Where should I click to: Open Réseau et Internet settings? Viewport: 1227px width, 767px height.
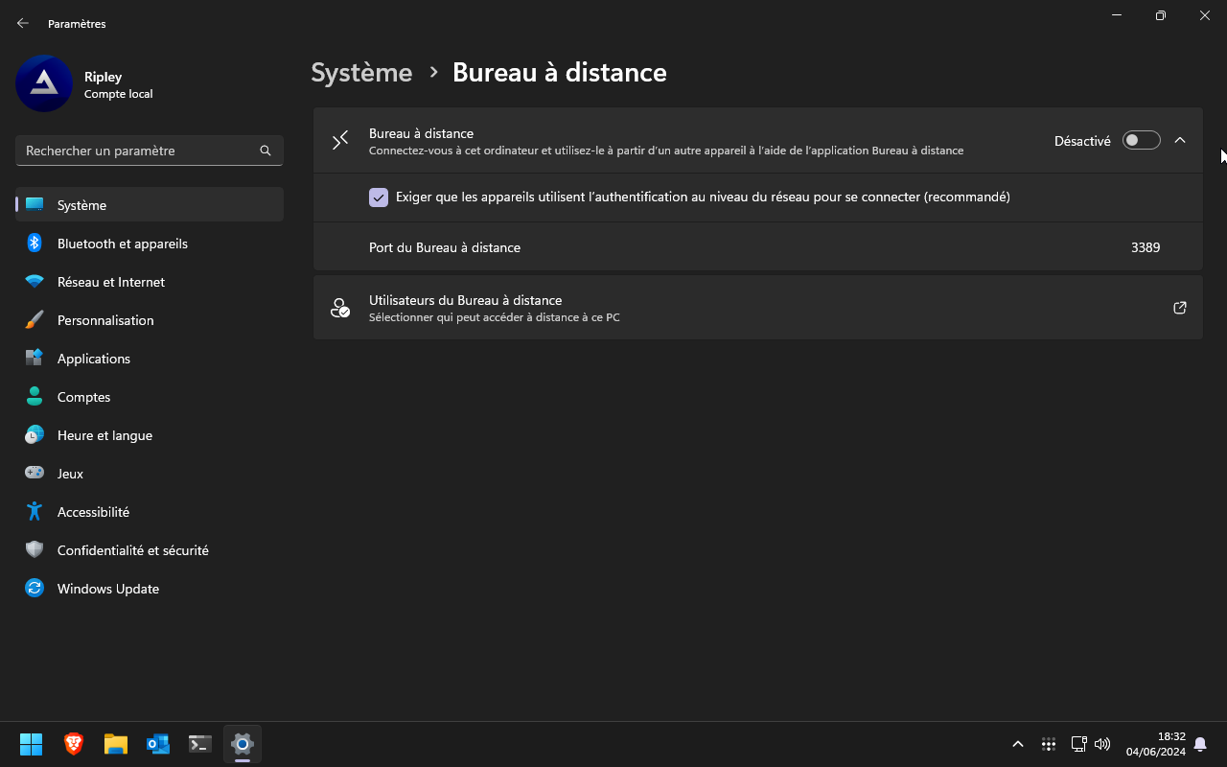[x=150, y=282]
